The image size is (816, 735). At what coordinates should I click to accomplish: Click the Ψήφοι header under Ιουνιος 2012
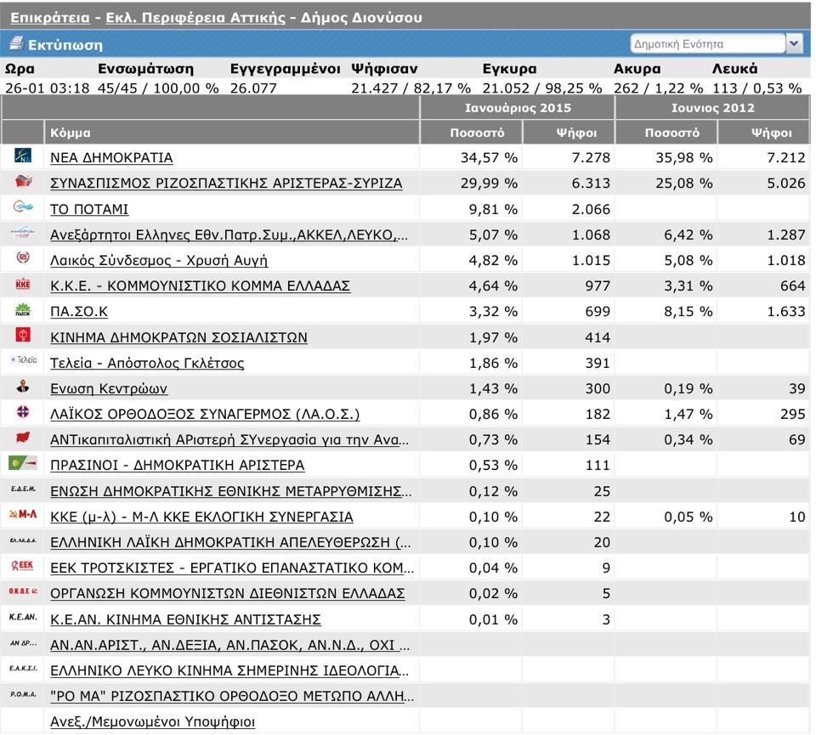click(764, 132)
